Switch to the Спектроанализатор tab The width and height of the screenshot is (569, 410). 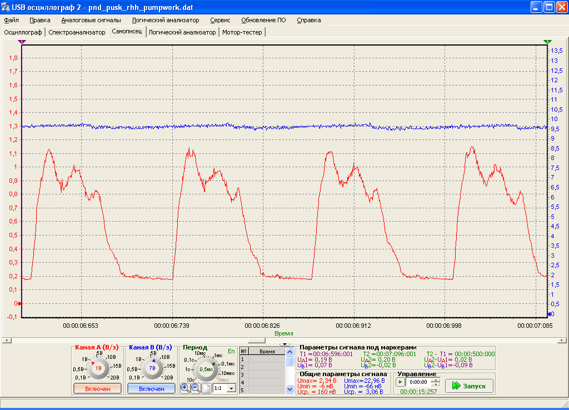click(77, 32)
